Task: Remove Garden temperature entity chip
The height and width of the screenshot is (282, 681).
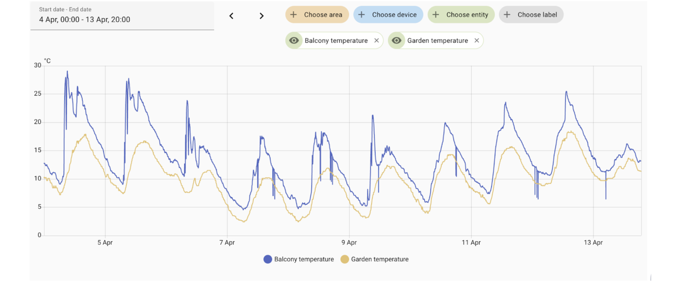Action: pyautogui.click(x=477, y=40)
